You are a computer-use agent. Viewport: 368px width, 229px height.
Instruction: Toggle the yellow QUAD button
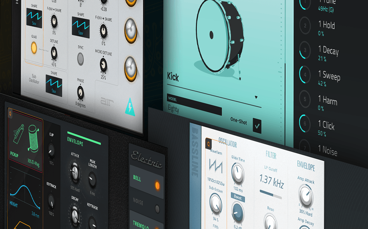pos(34,47)
